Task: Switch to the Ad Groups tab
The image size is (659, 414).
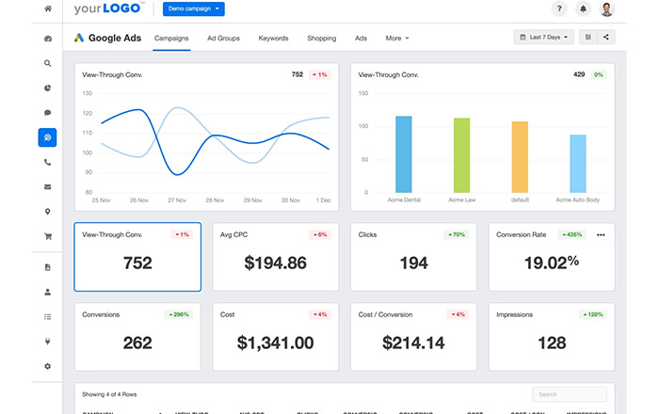Action: pos(223,39)
